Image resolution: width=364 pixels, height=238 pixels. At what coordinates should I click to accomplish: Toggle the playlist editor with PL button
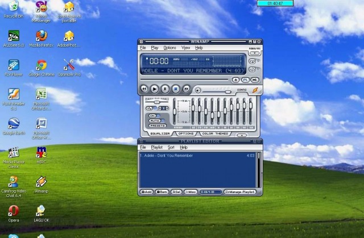click(245, 80)
